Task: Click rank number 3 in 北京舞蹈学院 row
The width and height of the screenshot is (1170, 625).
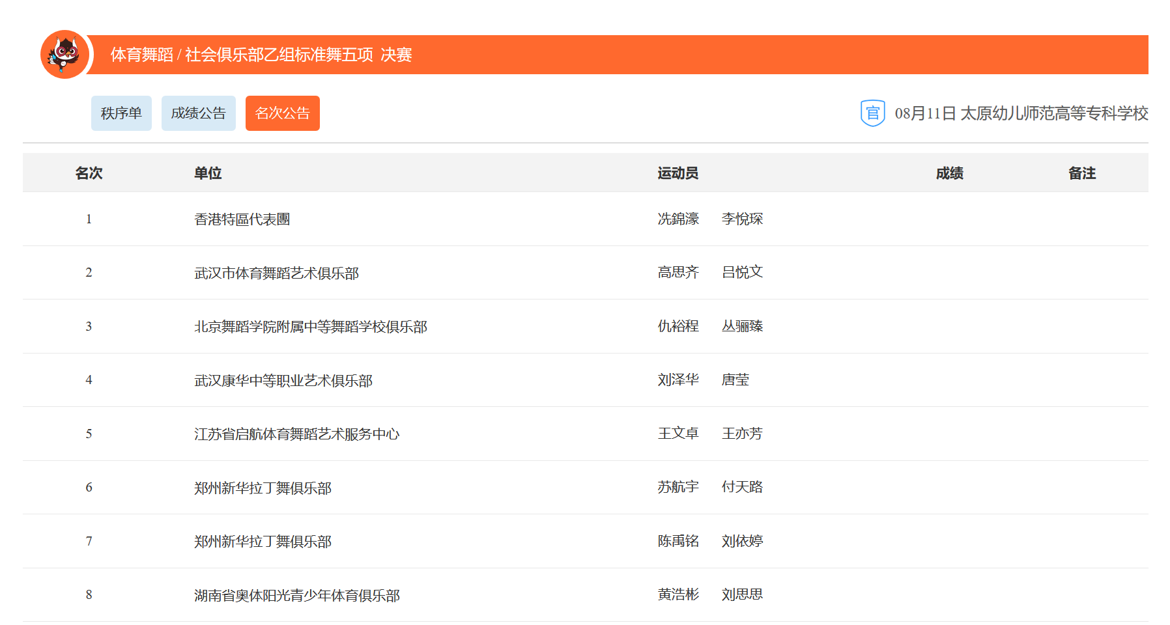Action: pyautogui.click(x=89, y=326)
